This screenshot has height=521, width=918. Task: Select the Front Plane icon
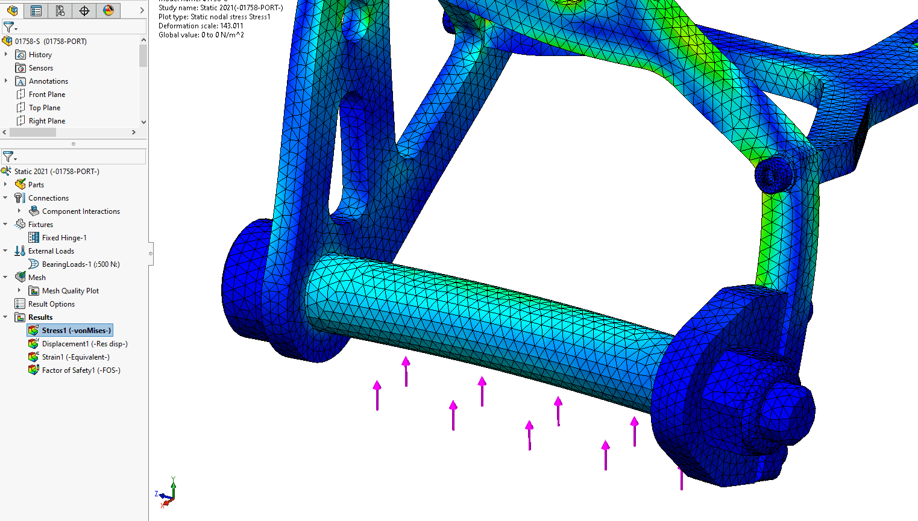[x=20, y=94]
